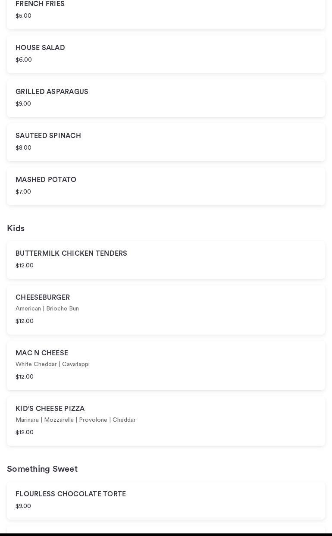
Task: Open Buttermilk Chicken Tenders kids item
Action: [x=166, y=260]
